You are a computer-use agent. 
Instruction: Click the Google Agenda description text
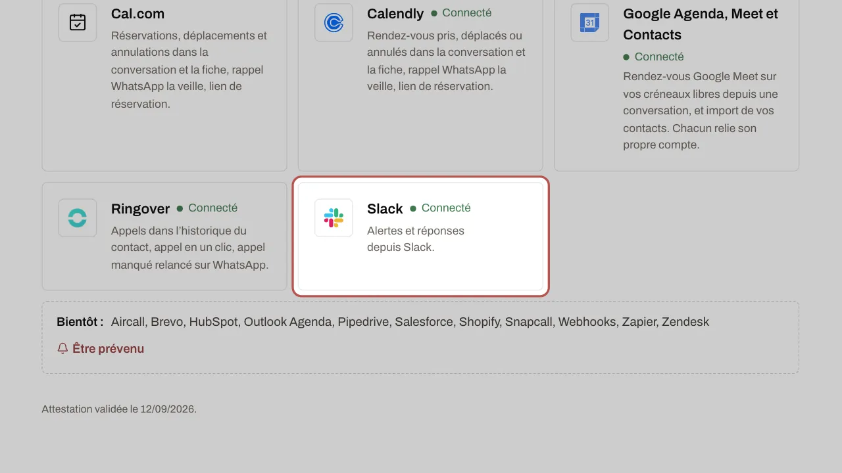(x=701, y=111)
